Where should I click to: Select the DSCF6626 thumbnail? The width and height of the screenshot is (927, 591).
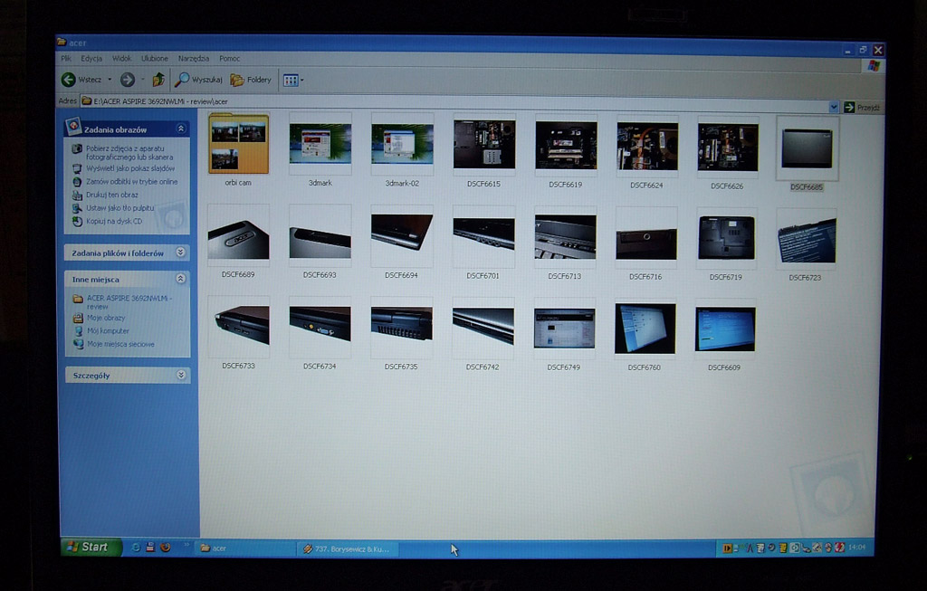pos(727,147)
